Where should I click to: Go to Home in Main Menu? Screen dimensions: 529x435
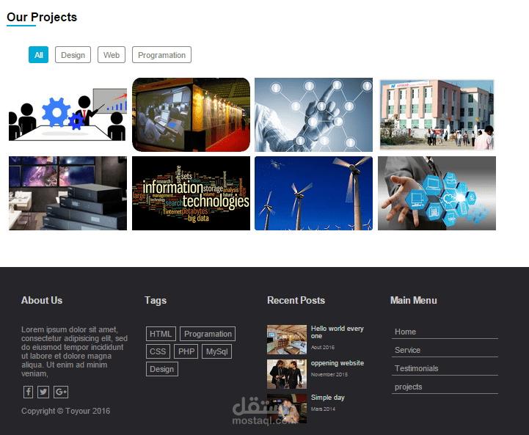coord(445,332)
